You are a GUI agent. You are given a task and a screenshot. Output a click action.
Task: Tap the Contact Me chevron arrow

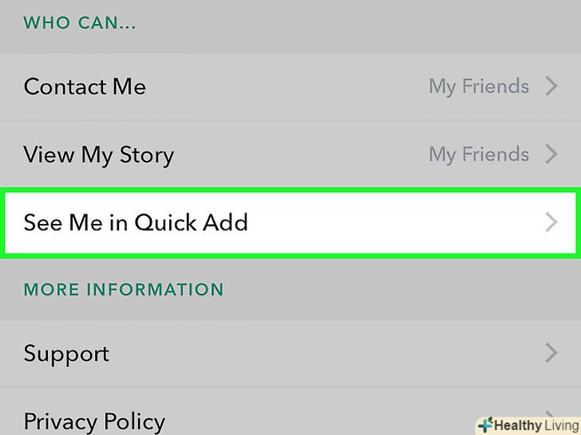coord(551,86)
